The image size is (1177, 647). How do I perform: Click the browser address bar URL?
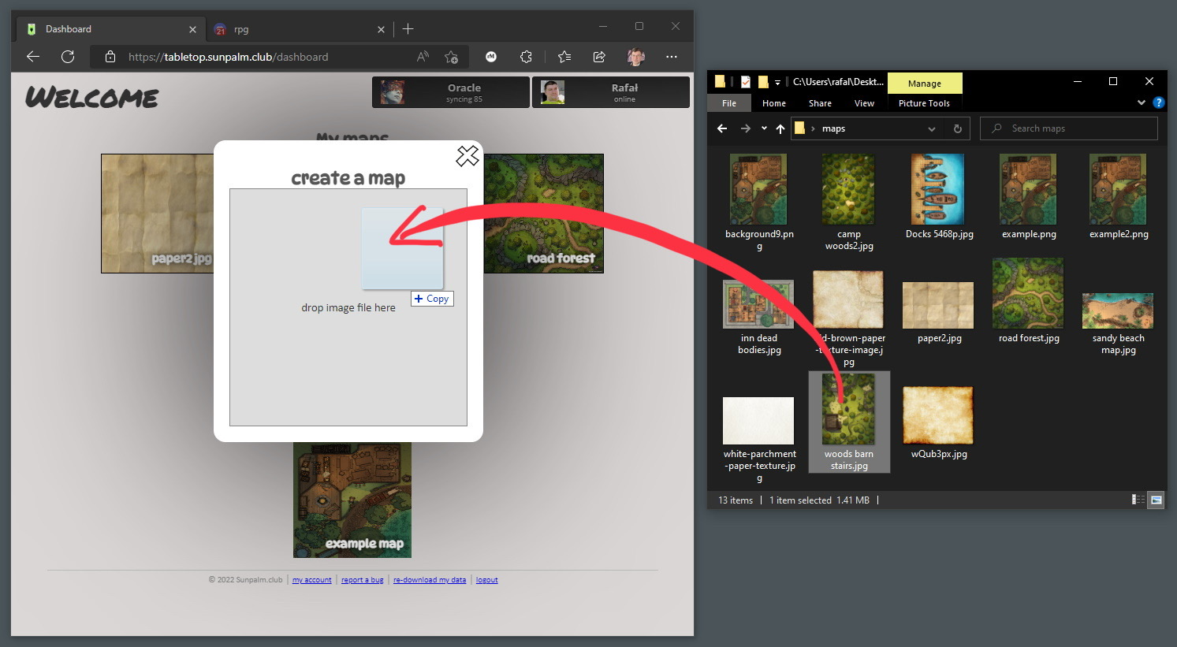click(229, 57)
